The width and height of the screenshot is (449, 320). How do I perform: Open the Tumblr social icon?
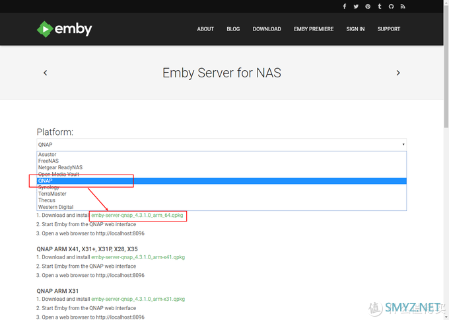(380, 7)
